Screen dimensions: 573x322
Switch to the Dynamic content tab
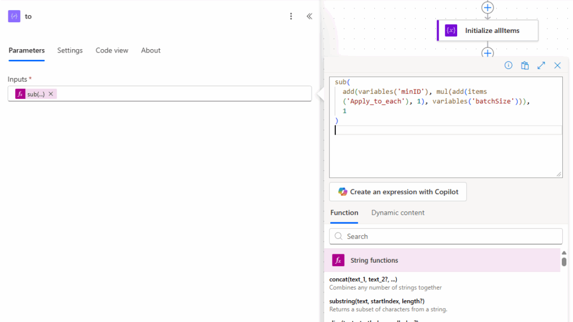coord(398,212)
